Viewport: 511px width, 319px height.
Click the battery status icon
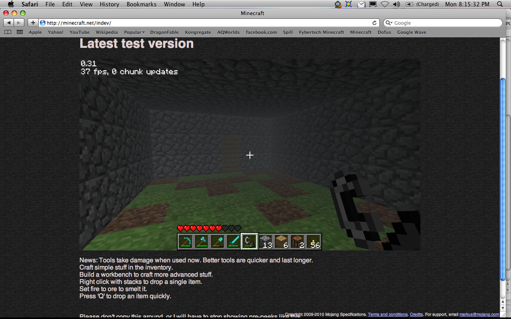coord(410,4)
